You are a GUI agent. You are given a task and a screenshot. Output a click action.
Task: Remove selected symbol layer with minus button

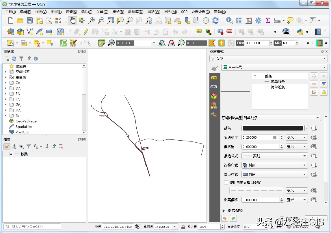(x=314, y=84)
